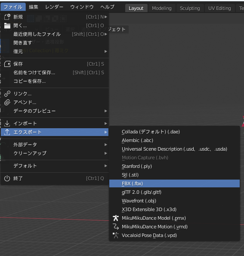Viewport: 244px width, 256px height.
Task: Open the 外部データ submenu
Action: [x=55, y=145]
